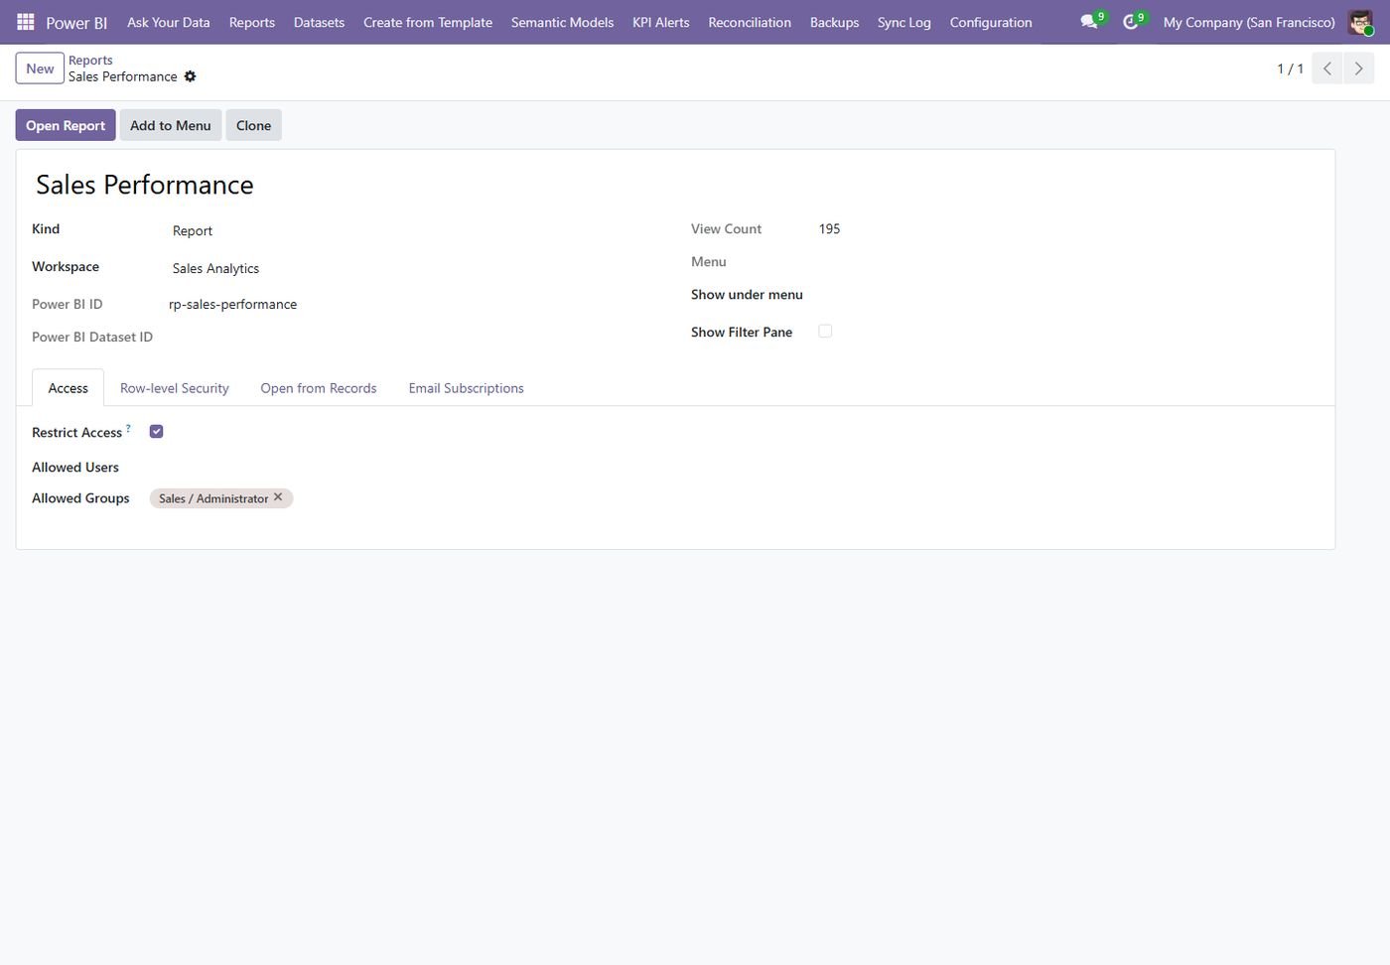Open the conversations chat icon
This screenshot has height=965, width=1390.
pyautogui.click(x=1090, y=22)
